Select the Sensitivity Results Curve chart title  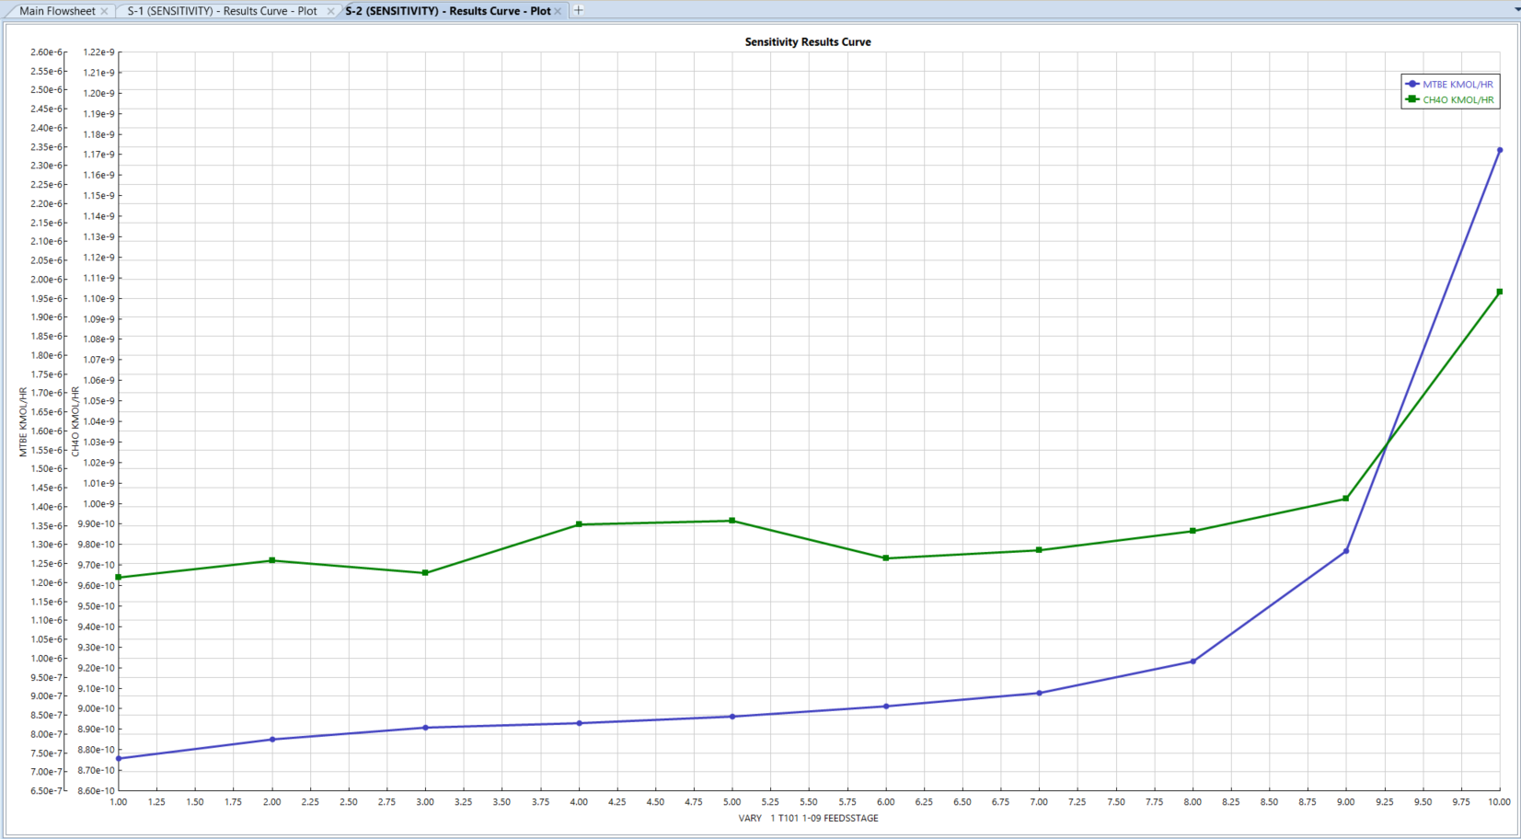(x=808, y=41)
